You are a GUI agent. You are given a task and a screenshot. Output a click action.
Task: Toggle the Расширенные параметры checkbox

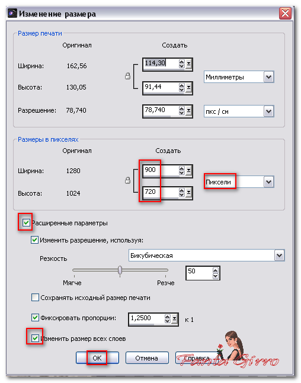[x=26, y=222]
